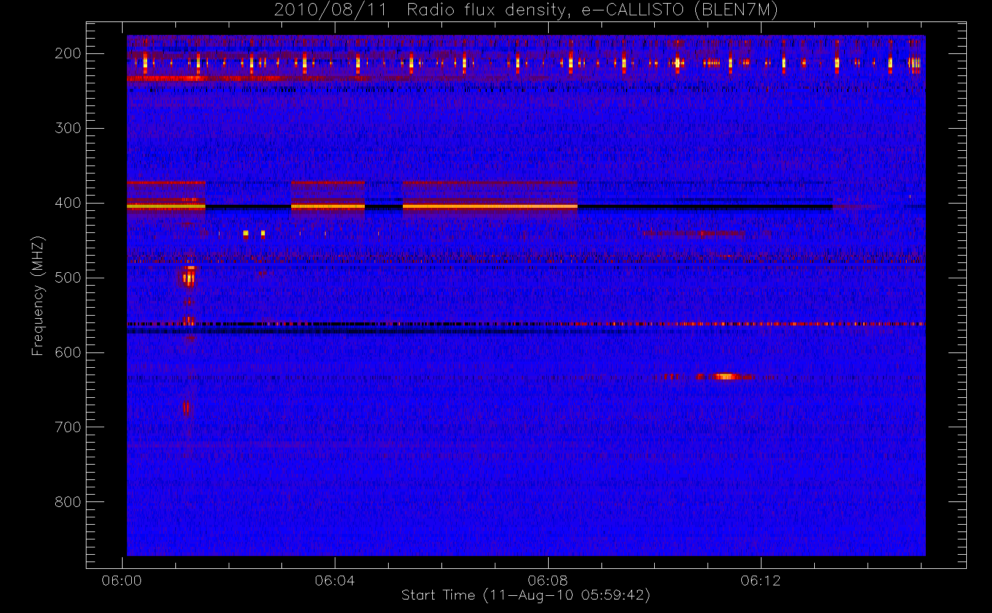
Task: Click the red burst near 670 MHz at 06:01
Action: 187,408
